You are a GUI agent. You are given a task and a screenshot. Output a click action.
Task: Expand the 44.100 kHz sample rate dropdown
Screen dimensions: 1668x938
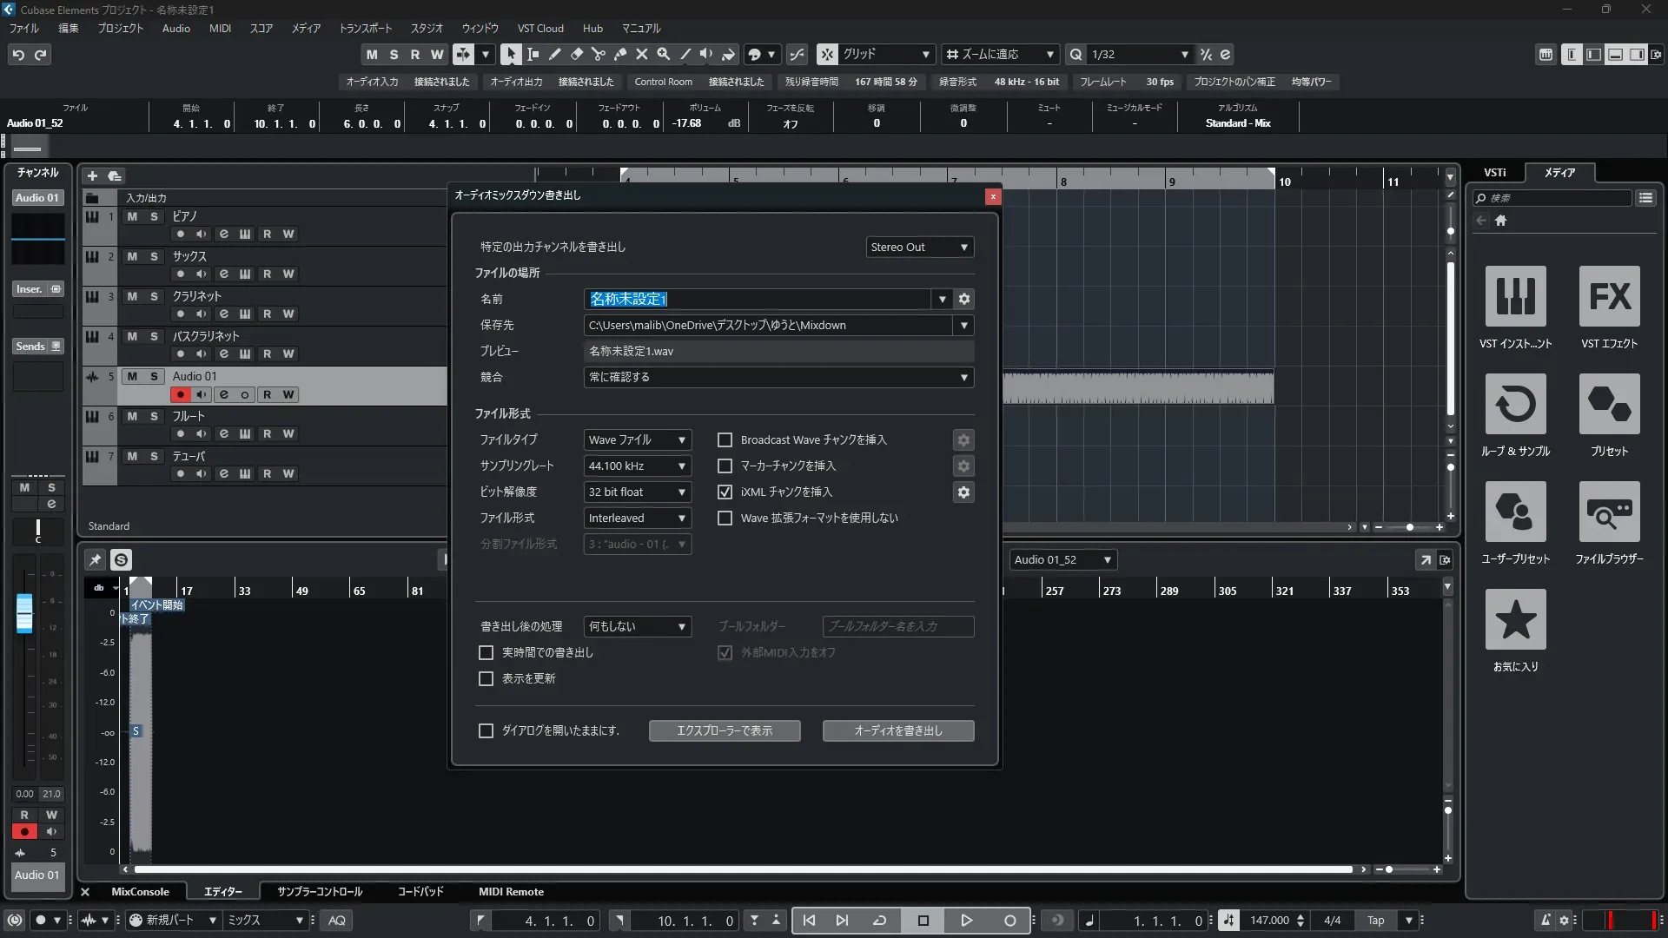click(x=637, y=466)
